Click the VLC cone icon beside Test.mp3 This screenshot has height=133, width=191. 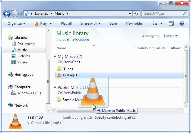tap(59, 75)
